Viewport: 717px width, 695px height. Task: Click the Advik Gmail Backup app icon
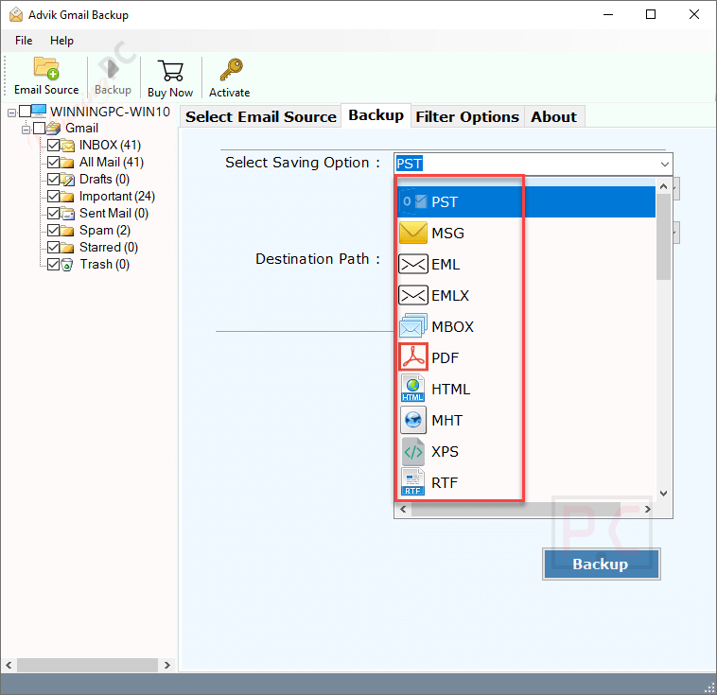coord(16,14)
